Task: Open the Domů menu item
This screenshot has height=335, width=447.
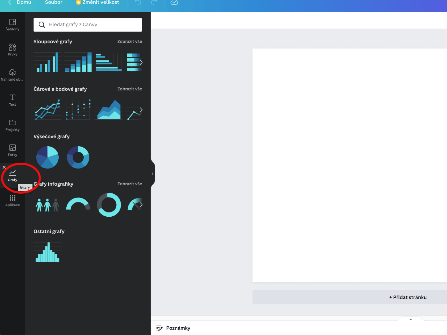Action: point(24,2)
